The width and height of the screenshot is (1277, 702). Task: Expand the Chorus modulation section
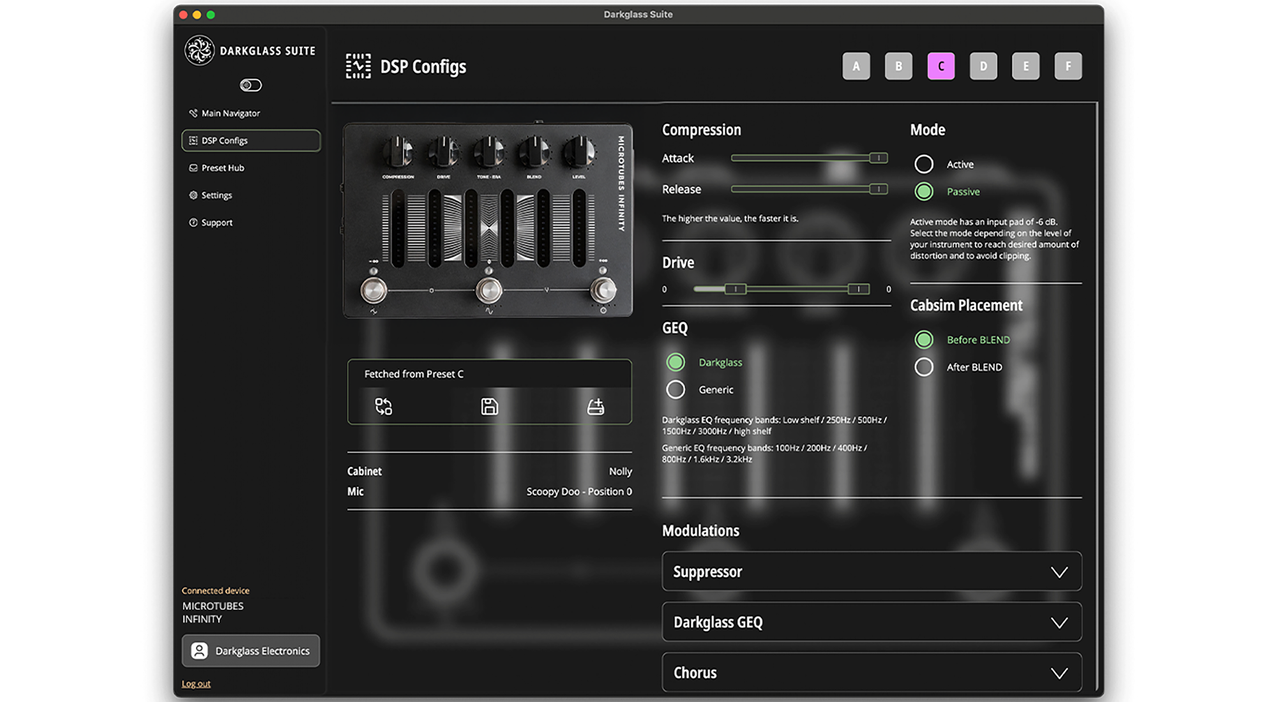point(872,672)
